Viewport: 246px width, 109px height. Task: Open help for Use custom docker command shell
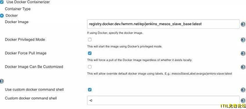pos(243,90)
